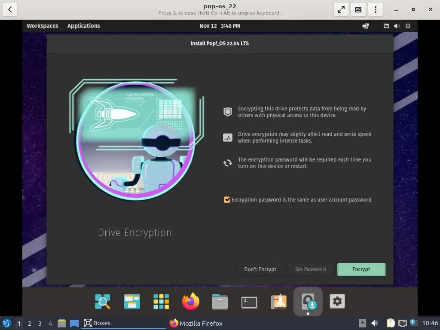
Task: Click the green Encrypt button
Action: tap(361, 269)
